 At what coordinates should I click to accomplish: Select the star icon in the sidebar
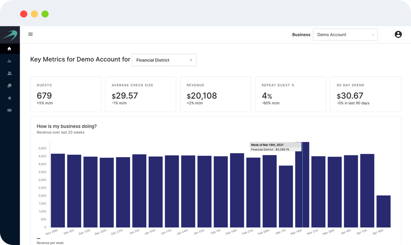10,98
